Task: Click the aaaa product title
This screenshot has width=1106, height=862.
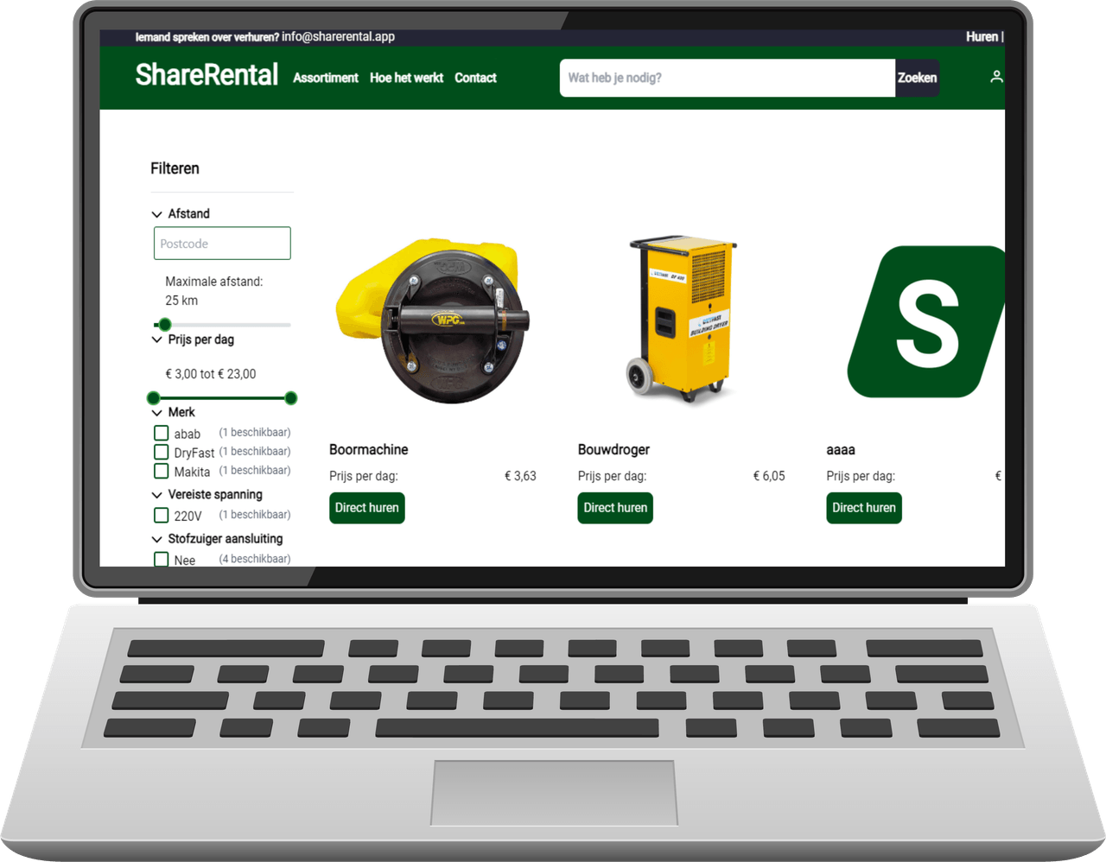Action: [x=841, y=450]
